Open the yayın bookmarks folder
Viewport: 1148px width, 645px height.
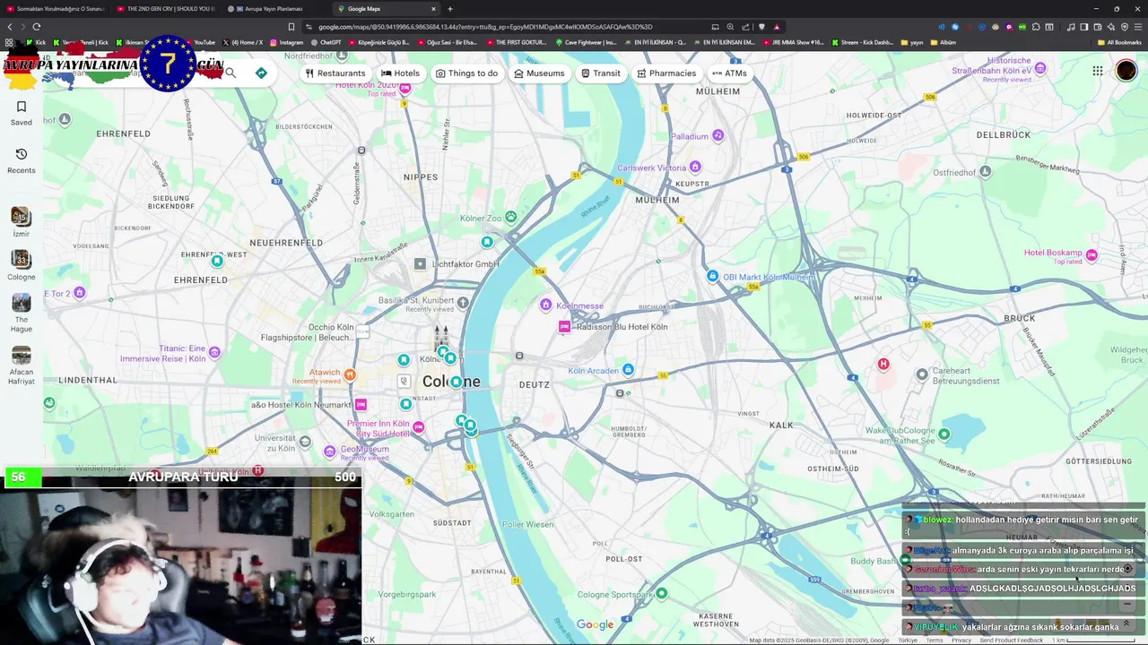tap(911, 42)
